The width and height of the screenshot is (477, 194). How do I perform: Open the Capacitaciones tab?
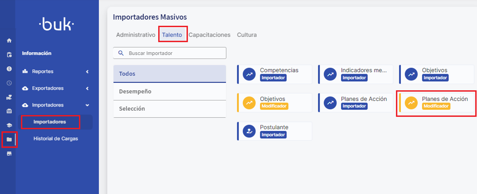pos(209,35)
